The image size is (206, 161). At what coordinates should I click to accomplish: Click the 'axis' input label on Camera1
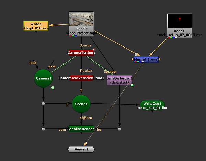(52, 66)
